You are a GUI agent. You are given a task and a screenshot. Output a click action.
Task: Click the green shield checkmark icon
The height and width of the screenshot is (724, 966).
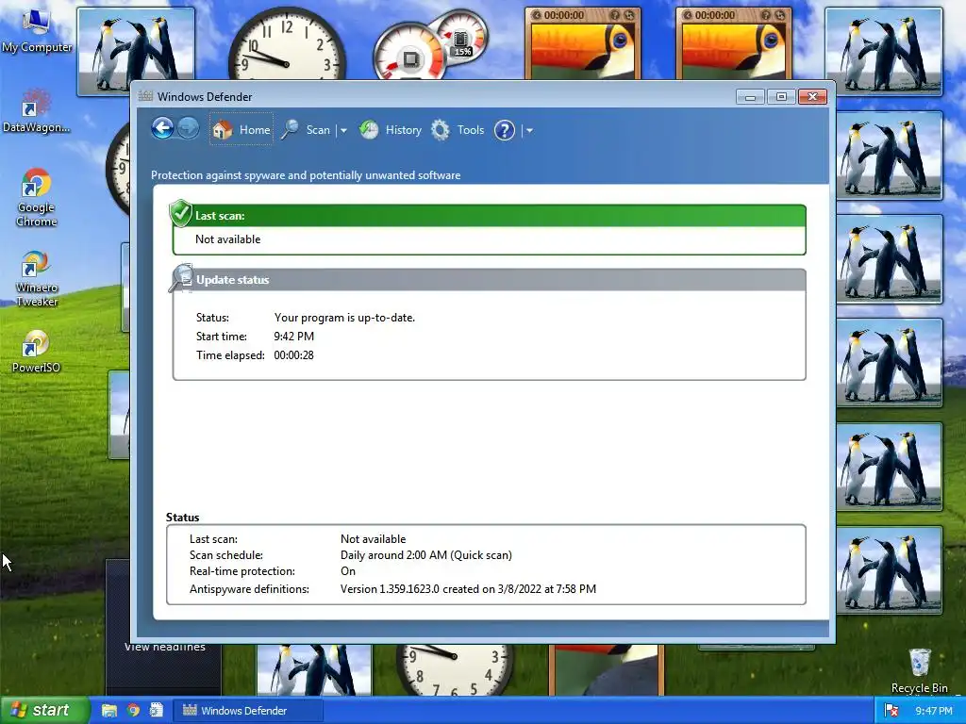(181, 214)
